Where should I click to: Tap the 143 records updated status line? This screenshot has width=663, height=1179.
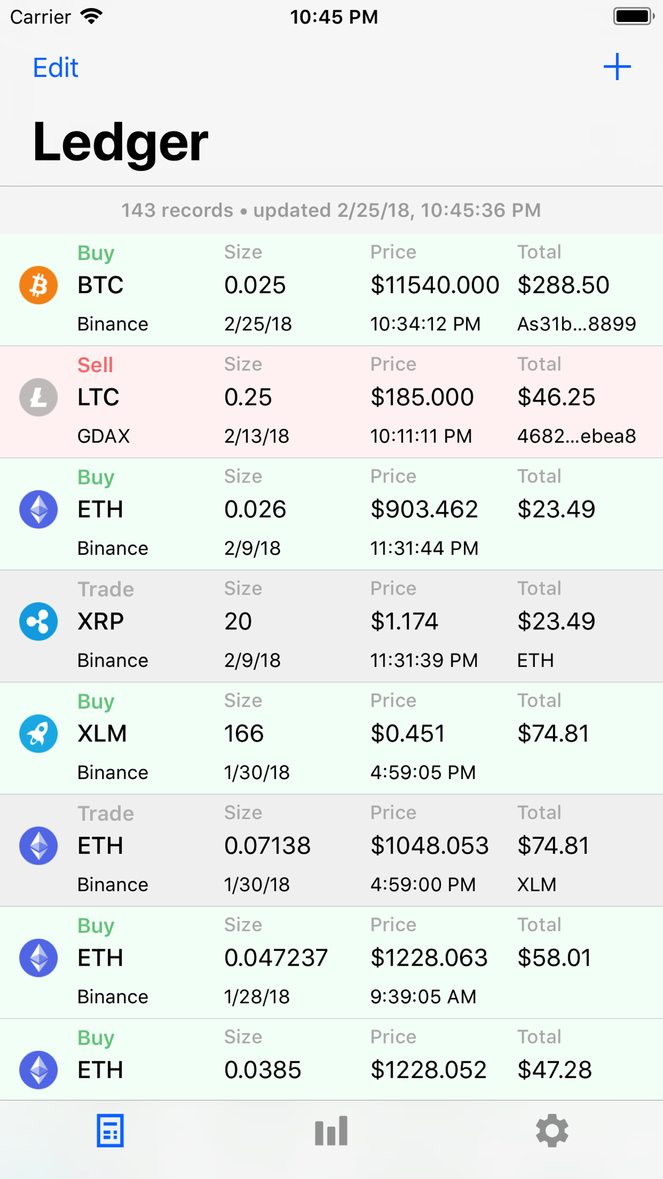coord(331,210)
